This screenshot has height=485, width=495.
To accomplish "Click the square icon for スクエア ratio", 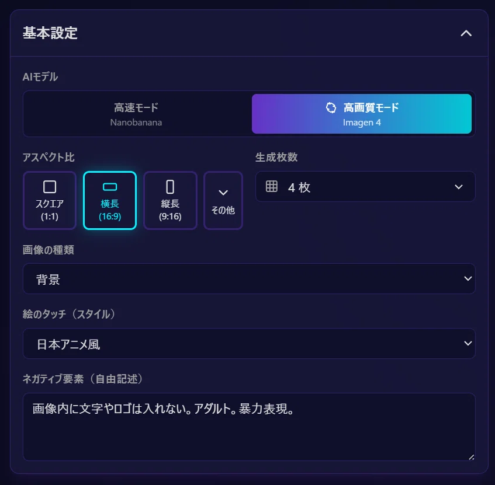I will (50, 187).
